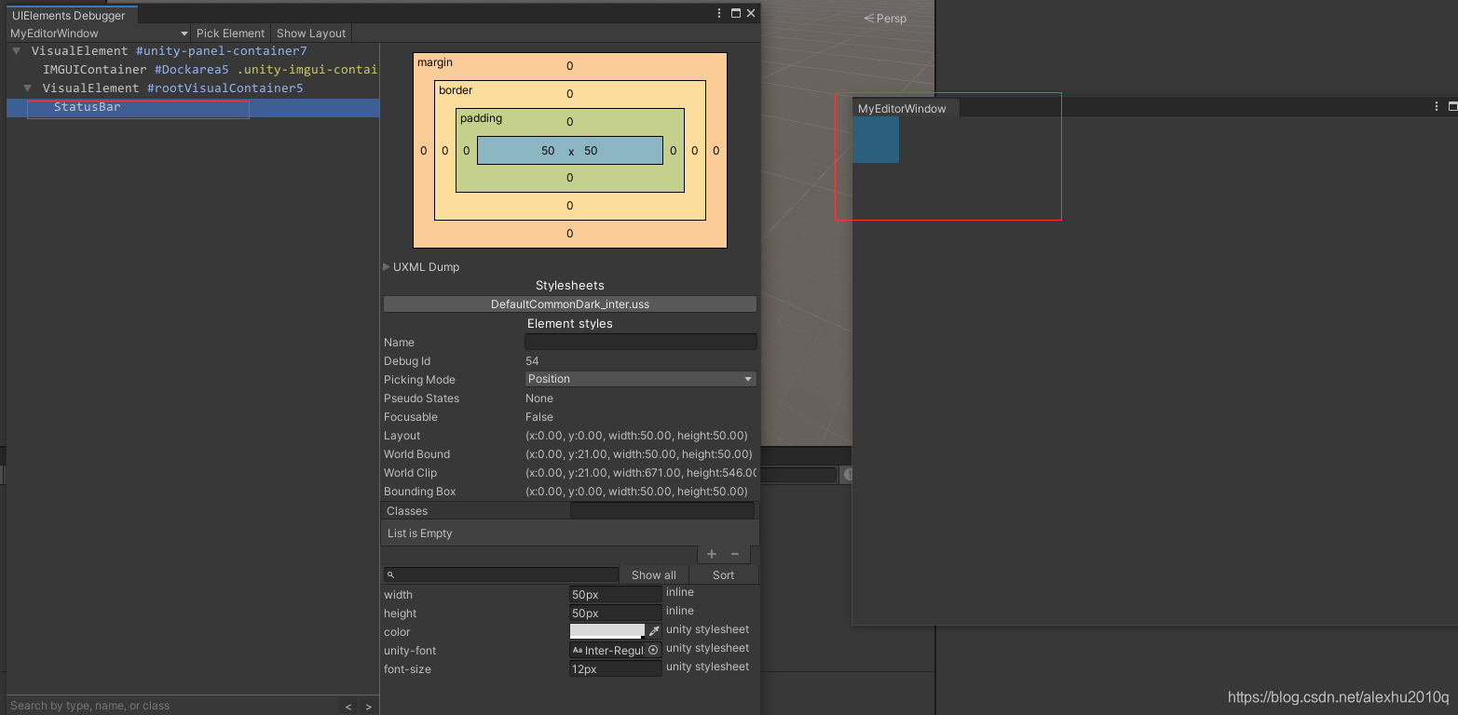Click the content size box in box model
The width and height of the screenshot is (1458, 715).
click(x=570, y=151)
